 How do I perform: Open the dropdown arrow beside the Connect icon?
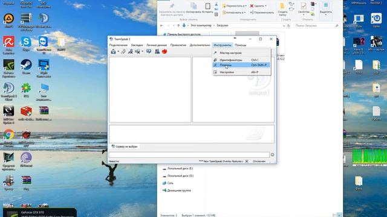(119, 51)
